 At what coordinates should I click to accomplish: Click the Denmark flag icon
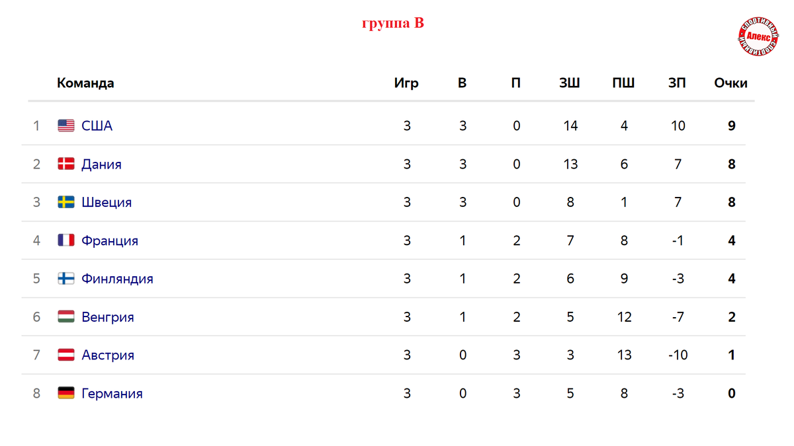66,164
